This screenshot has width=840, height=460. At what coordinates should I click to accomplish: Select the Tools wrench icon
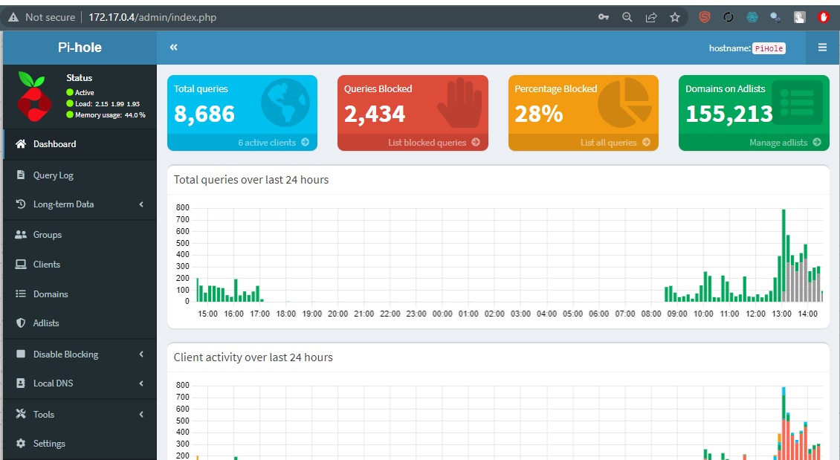point(21,414)
